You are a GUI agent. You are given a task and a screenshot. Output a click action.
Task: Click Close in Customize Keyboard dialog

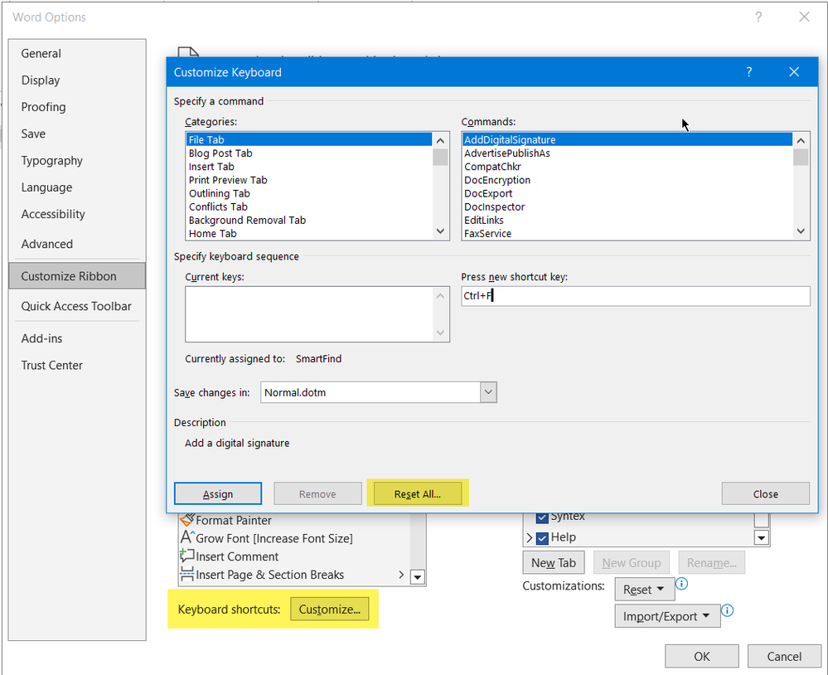click(765, 494)
